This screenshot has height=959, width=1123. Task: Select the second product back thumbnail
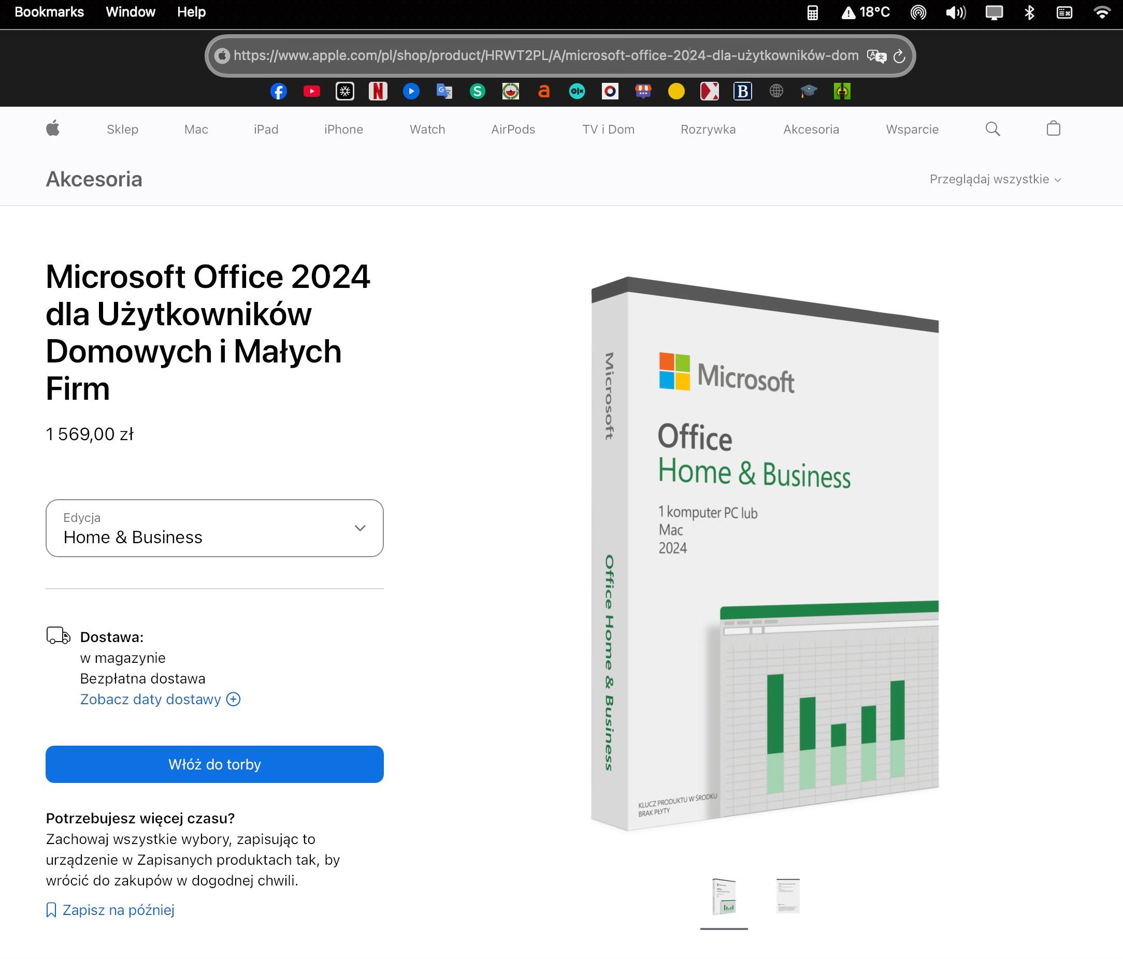pos(788,896)
